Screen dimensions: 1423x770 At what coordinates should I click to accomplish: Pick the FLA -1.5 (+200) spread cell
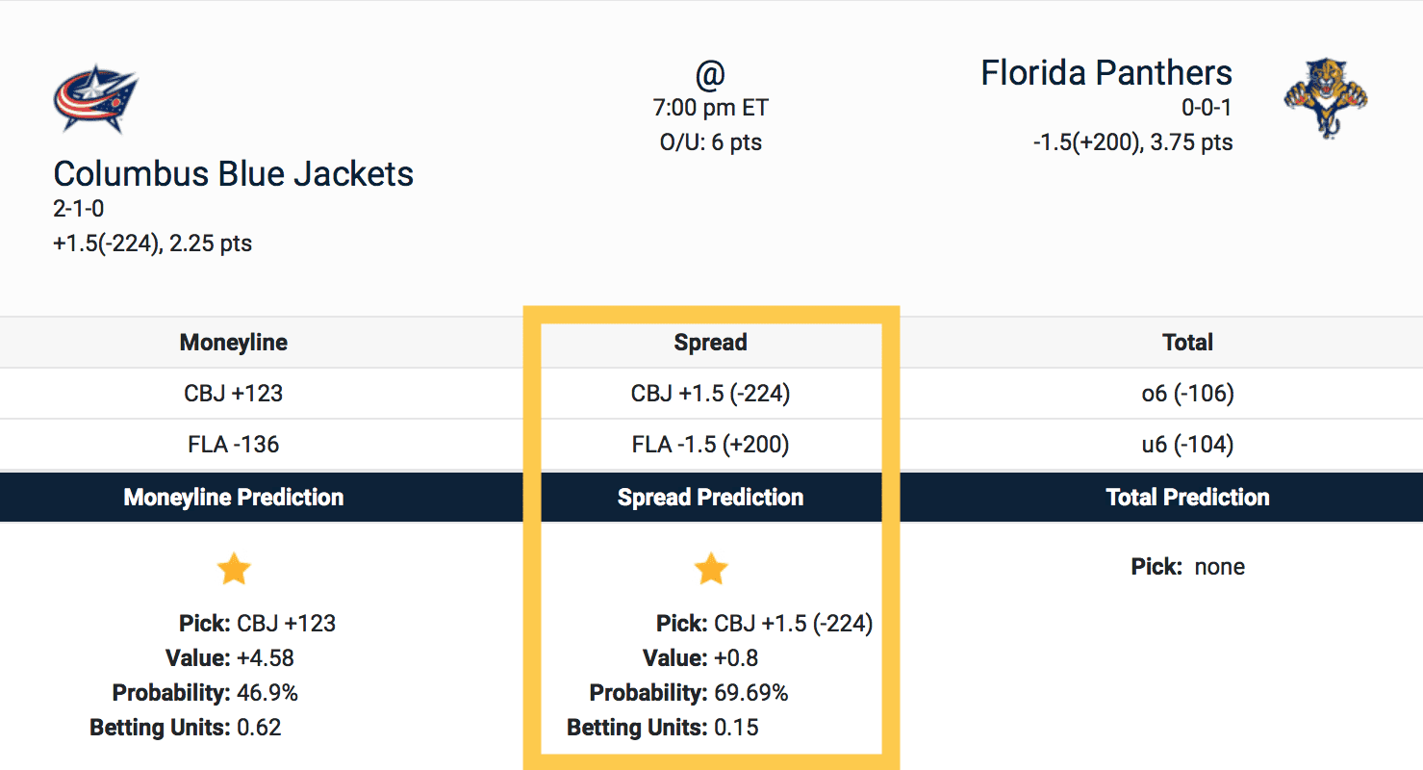coord(711,445)
